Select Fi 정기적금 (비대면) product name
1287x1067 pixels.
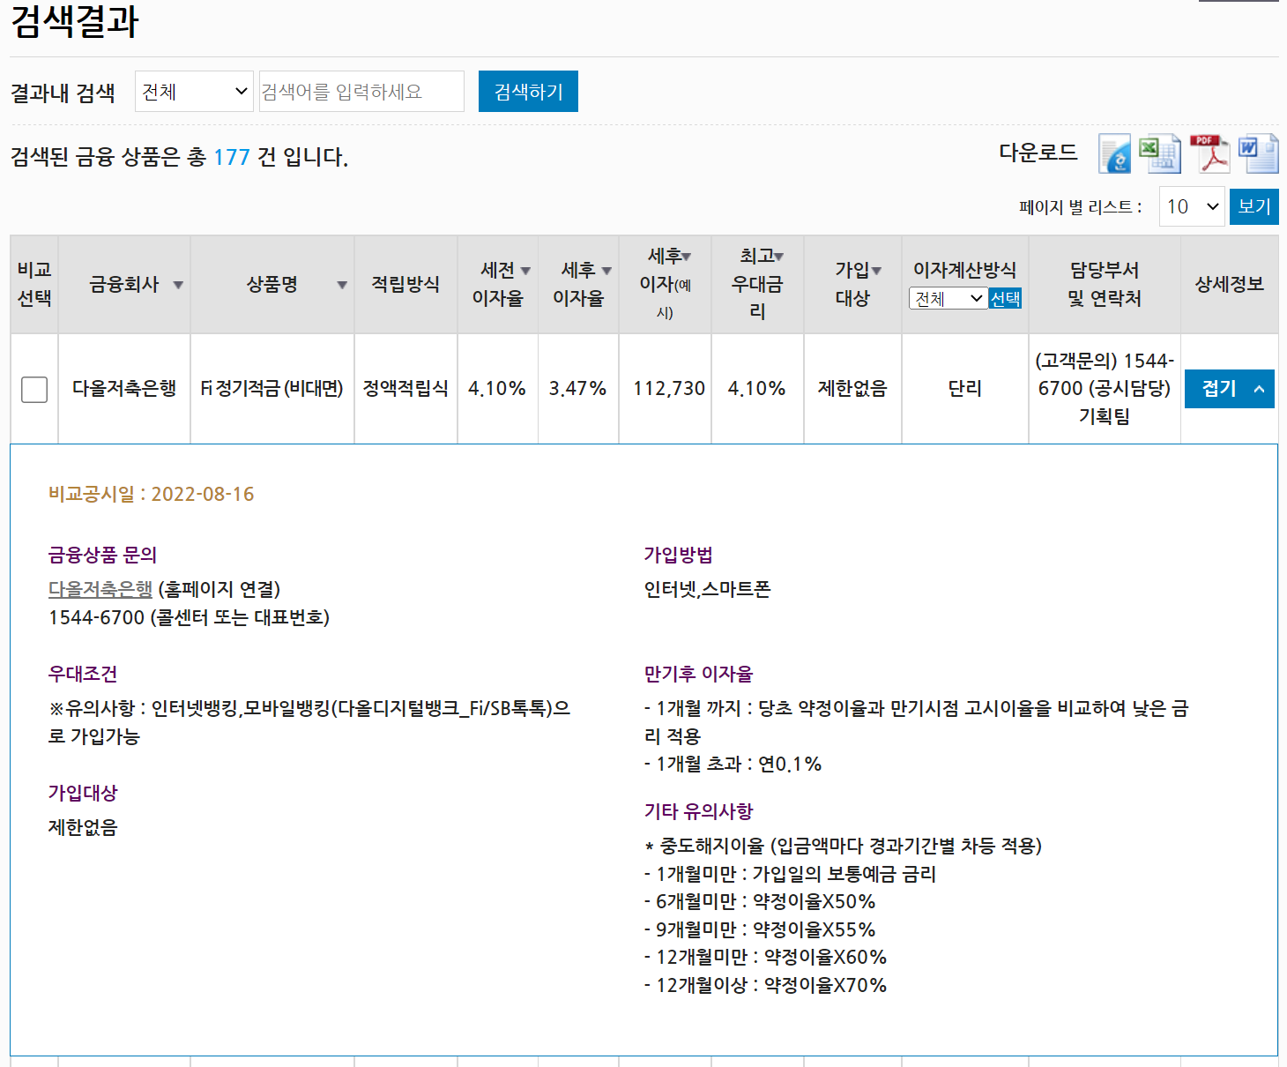[272, 389]
